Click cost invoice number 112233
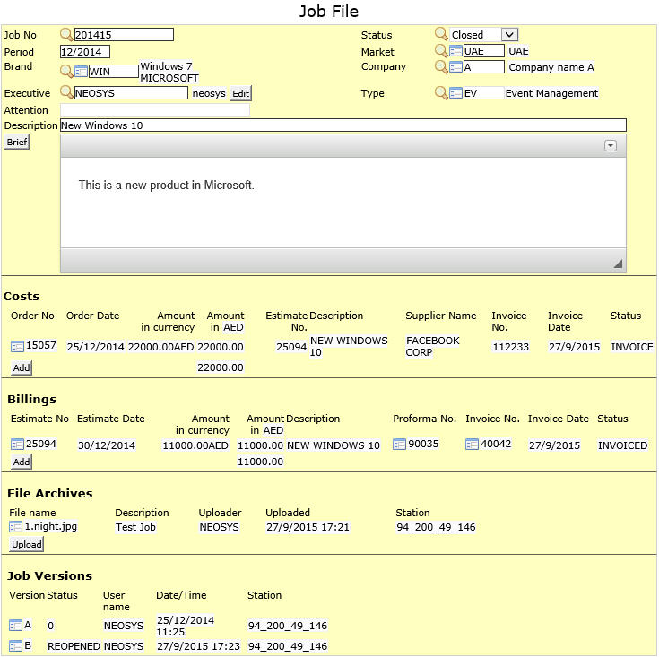This screenshot has height=657, width=659. tap(511, 347)
